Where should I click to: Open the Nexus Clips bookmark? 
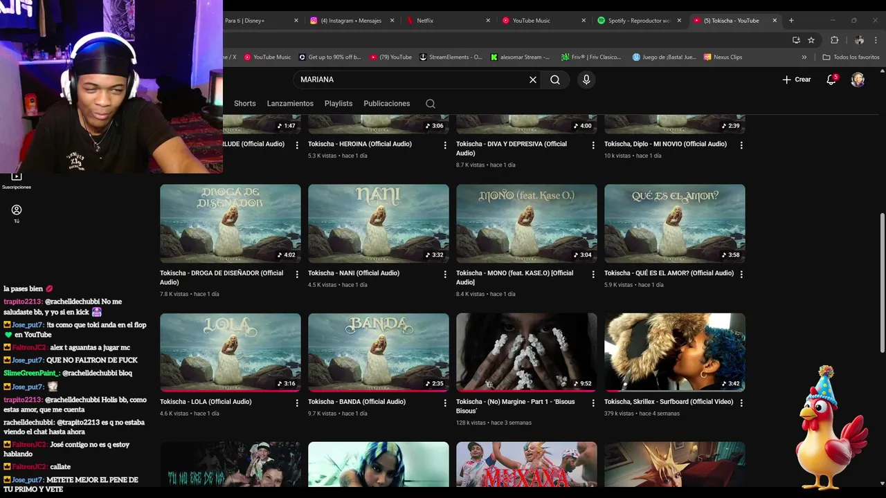723,57
